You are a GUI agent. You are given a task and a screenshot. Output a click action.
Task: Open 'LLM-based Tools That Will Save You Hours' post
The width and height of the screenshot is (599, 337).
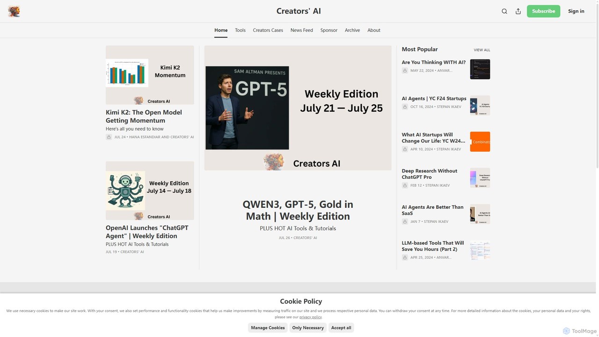pos(433,246)
